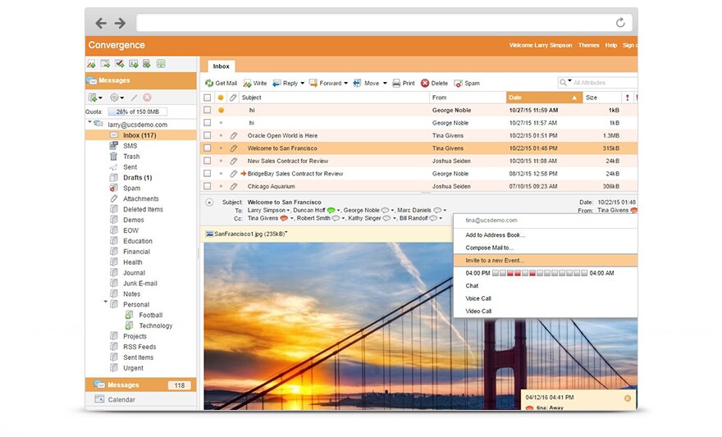The height and width of the screenshot is (437, 722).
Task: Click the Get Mail toolbar icon
Action: coord(209,84)
